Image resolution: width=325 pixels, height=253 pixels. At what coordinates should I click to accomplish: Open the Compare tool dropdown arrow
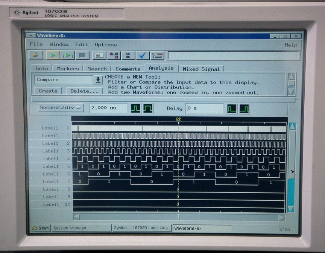pos(98,80)
